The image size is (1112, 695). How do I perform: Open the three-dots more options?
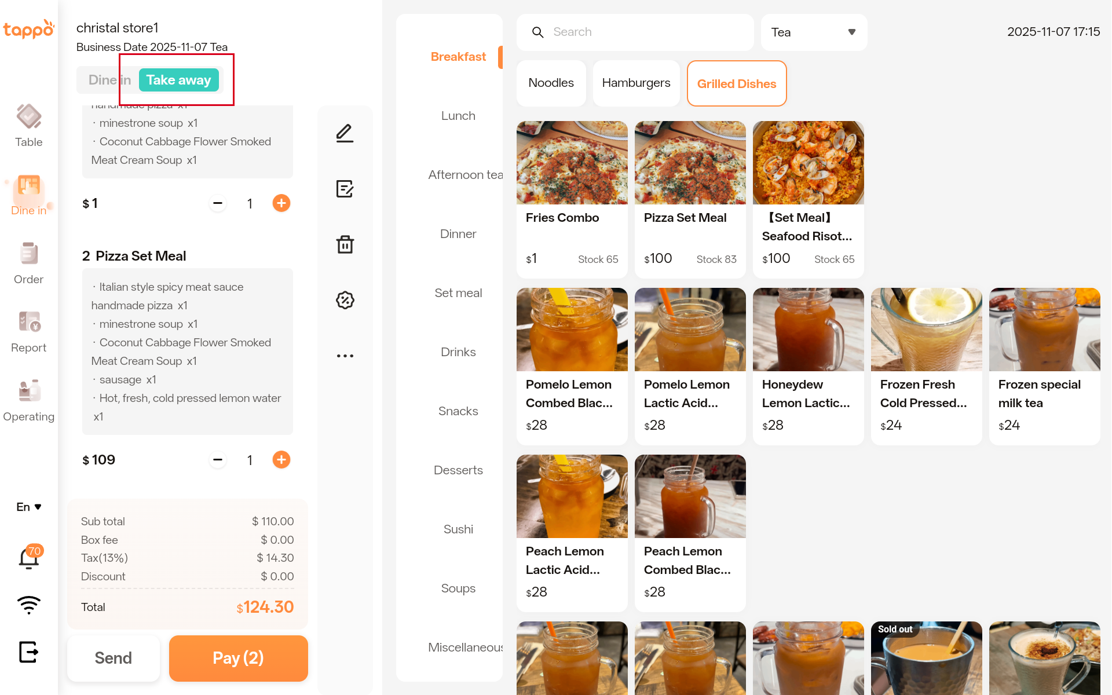(x=345, y=356)
